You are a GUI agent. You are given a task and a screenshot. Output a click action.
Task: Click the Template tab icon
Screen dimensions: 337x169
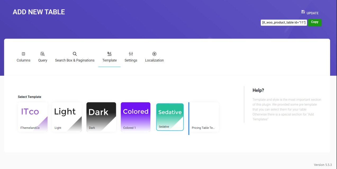point(109,54)
